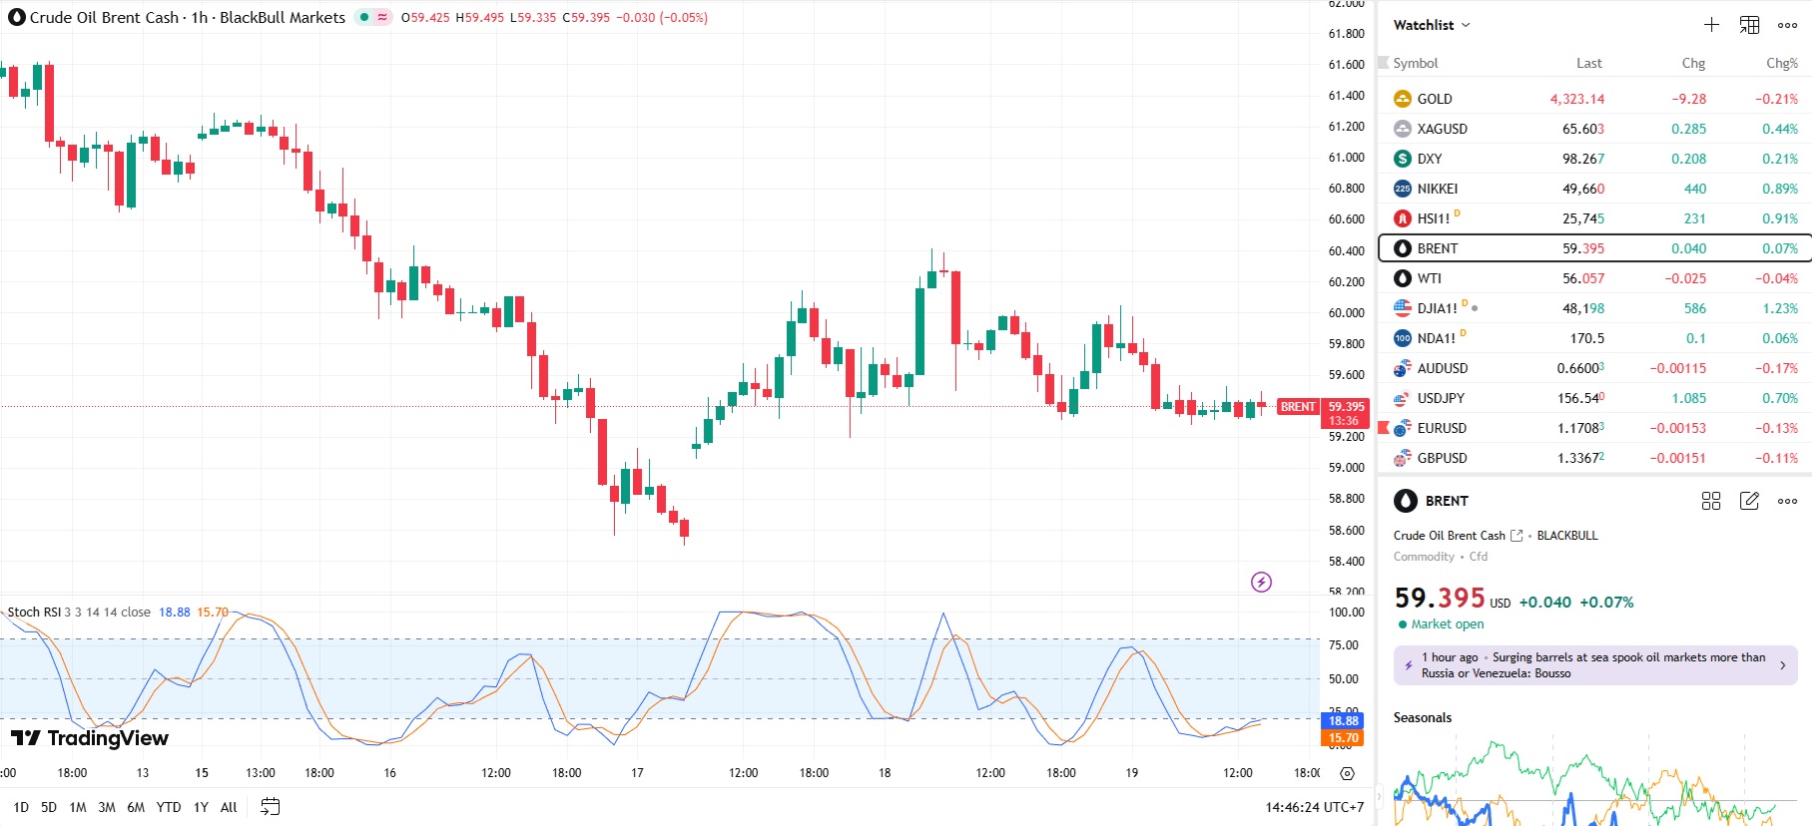Toggle the red flag on EURUSD row
The image size is (1812, 826).
coord(1384,428)
